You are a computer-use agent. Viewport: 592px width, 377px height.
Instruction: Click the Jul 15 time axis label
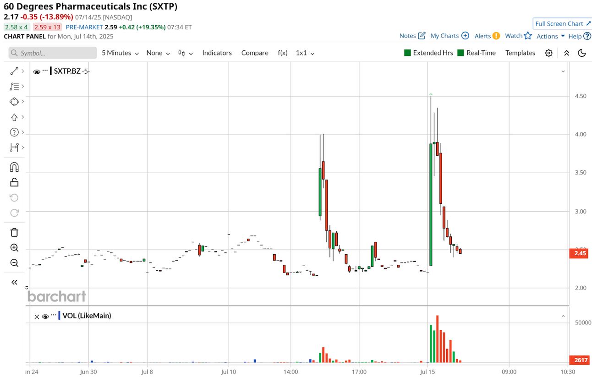click(x=427, y=372)
